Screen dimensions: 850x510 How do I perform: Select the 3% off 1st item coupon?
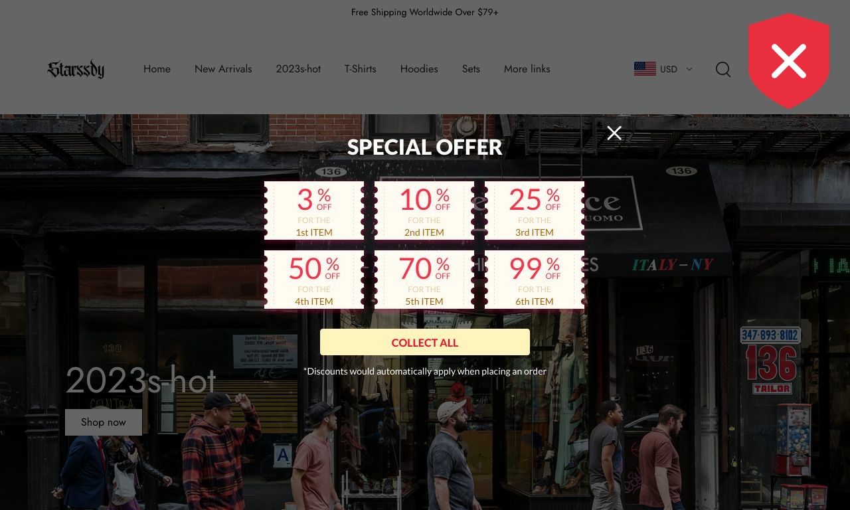(x=314, y=211)
